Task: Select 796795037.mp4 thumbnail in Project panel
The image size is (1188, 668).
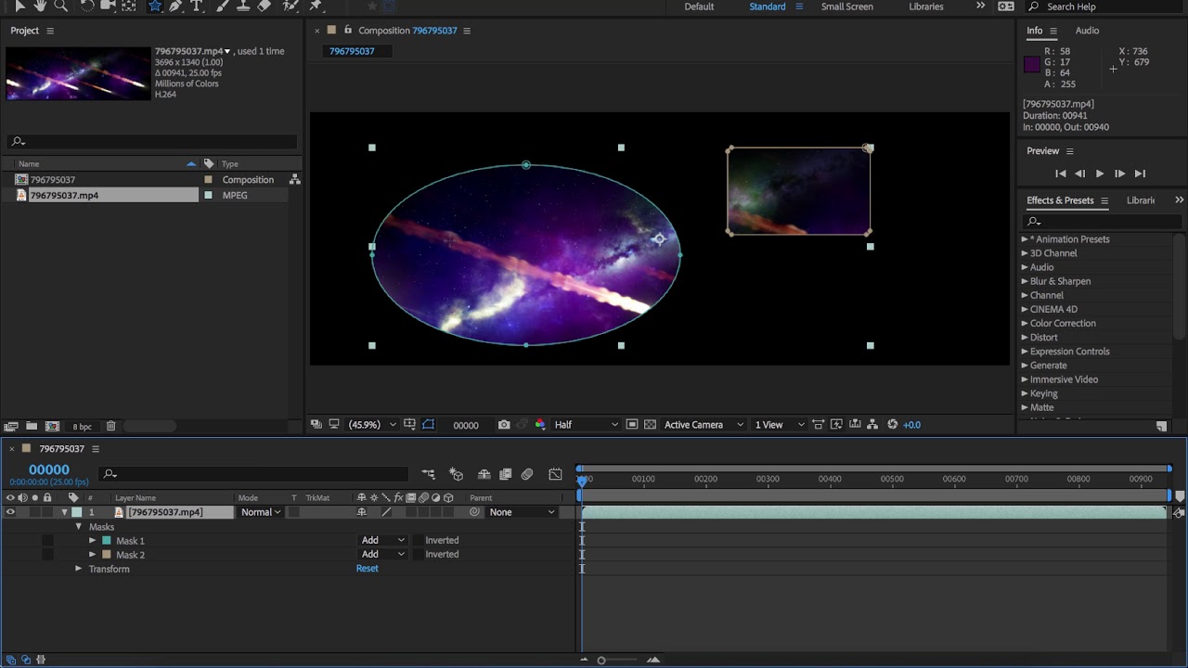Action: coord(78,74)
